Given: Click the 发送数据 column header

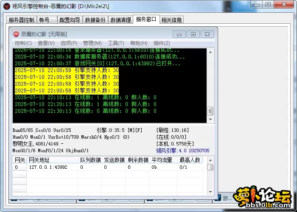Looking at the screenshot, I should pos(113,160).
